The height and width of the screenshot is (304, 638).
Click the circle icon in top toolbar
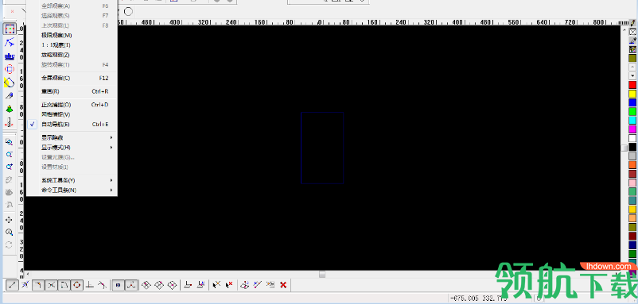[128, 12]
